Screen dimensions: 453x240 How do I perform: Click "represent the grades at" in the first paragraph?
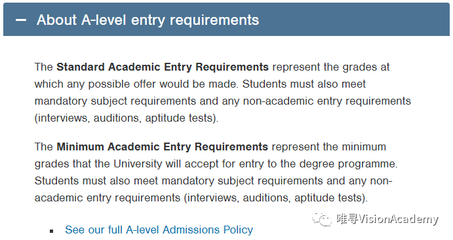tap(331, 67)
